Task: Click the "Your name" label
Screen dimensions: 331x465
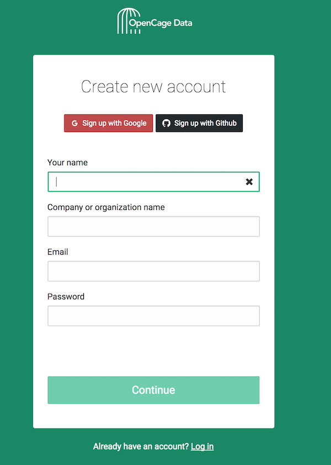Action: [67, 162]
